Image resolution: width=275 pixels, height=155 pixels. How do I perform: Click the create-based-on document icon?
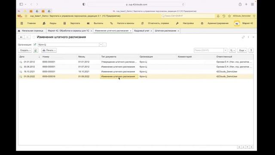click(x=36, y=50)
